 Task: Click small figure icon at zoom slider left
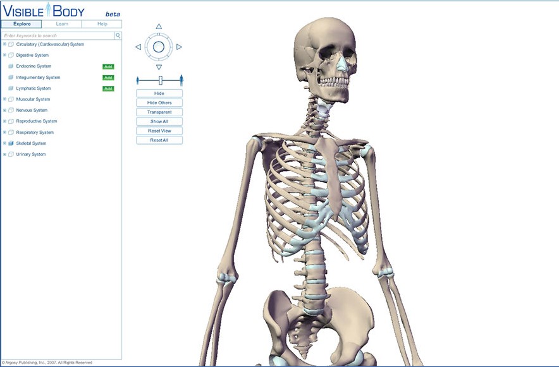[138, 80]
